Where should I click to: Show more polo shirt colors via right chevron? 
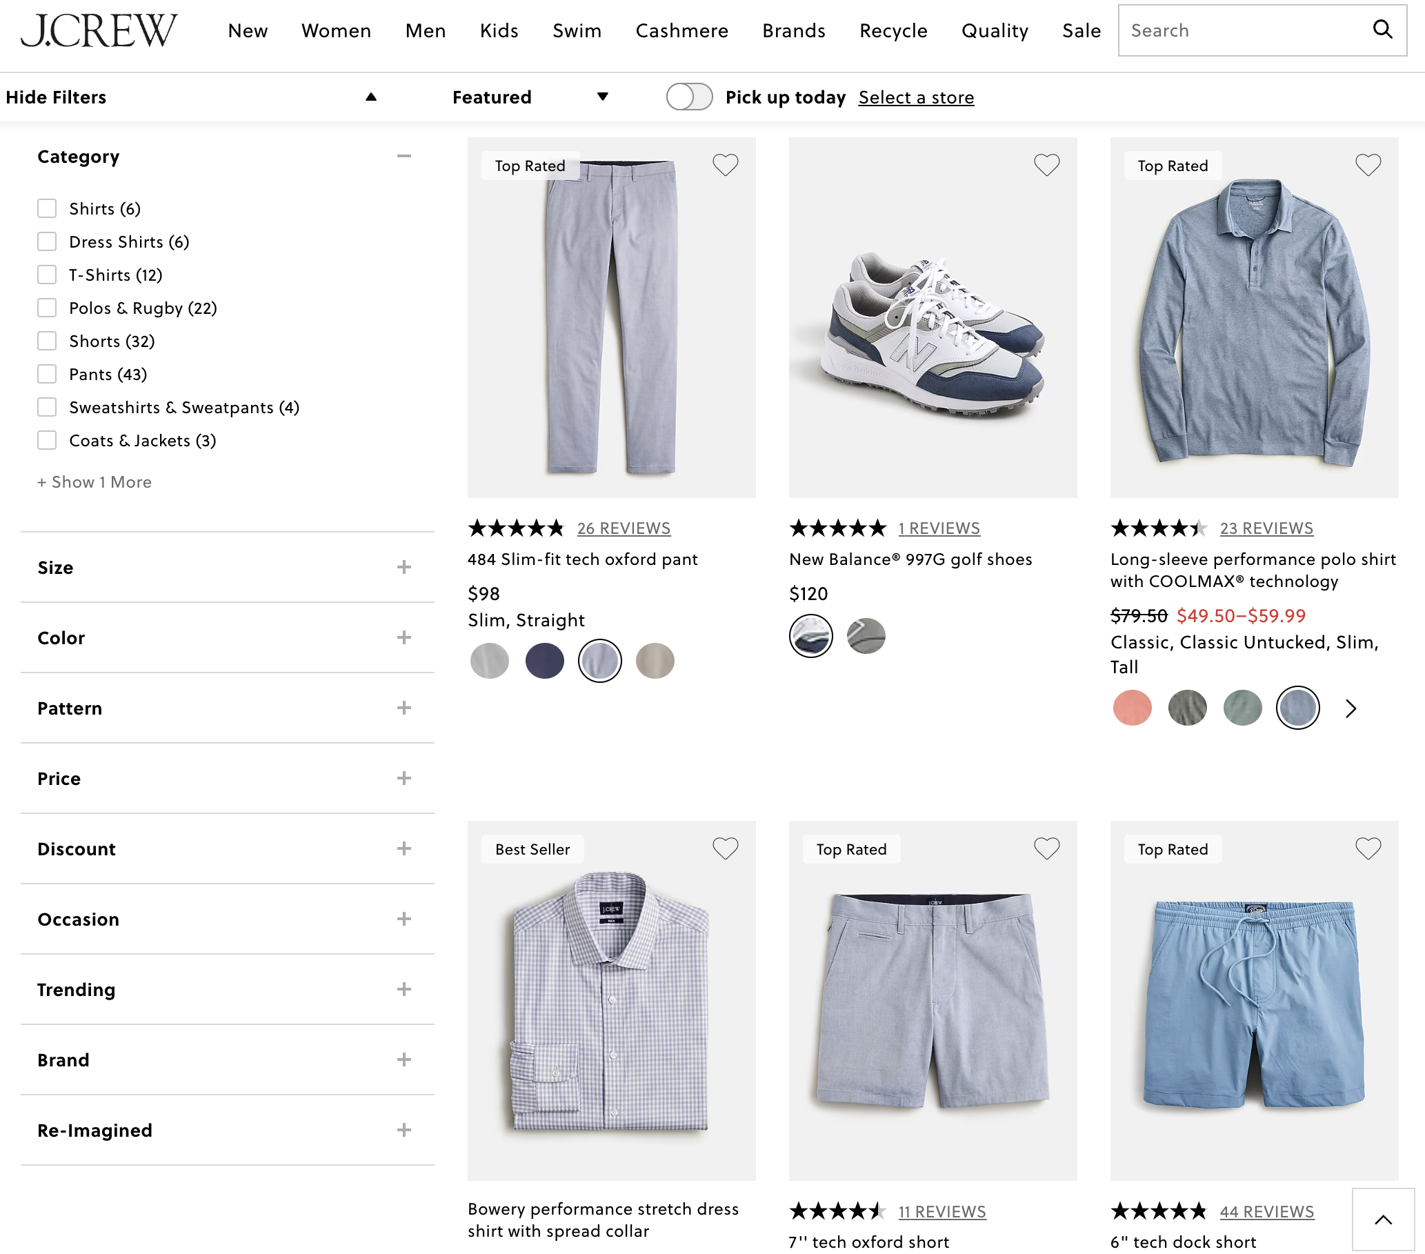point(1351,708)
